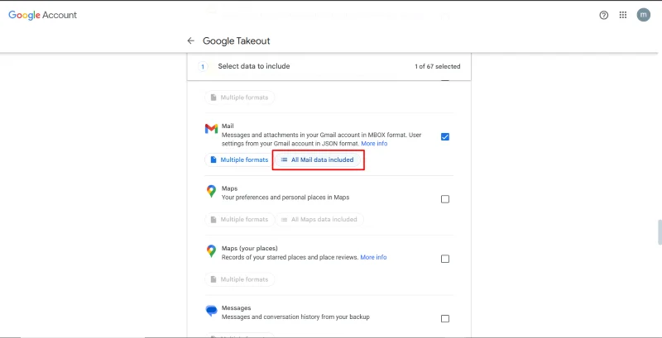Click the 'Messages' product title
662x338 pixels.
tap(236, 308)
